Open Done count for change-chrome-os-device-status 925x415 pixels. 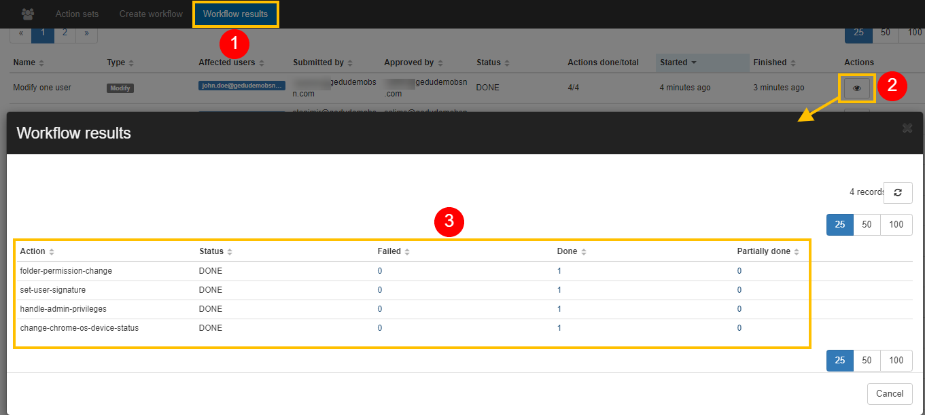[559, 328]
